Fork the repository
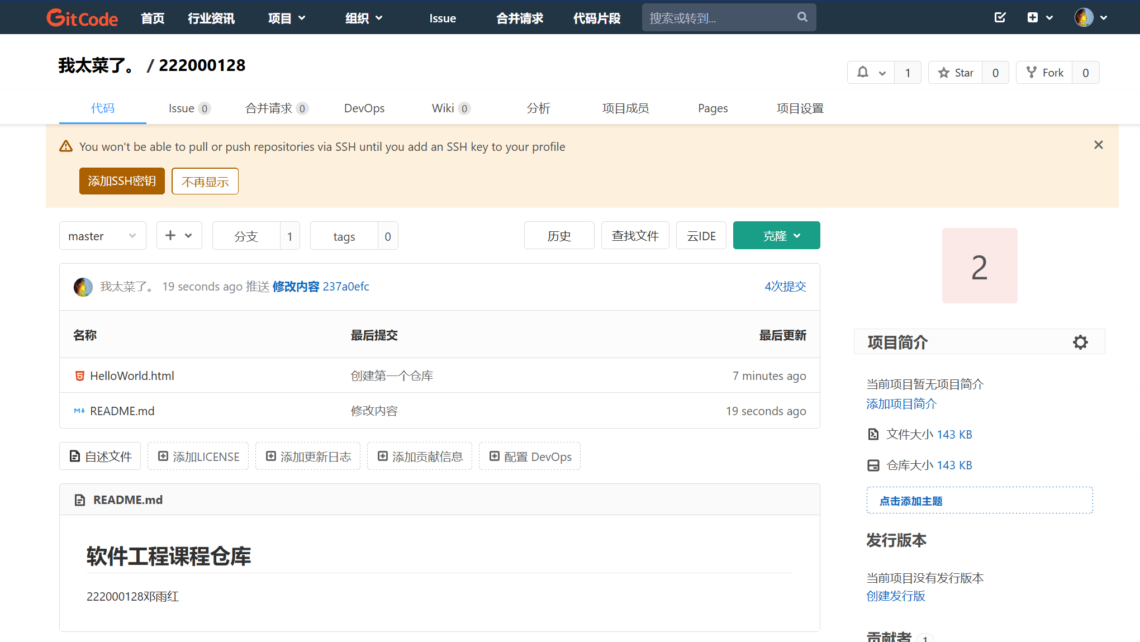 pyautogui.click(x=1044, y=73)
